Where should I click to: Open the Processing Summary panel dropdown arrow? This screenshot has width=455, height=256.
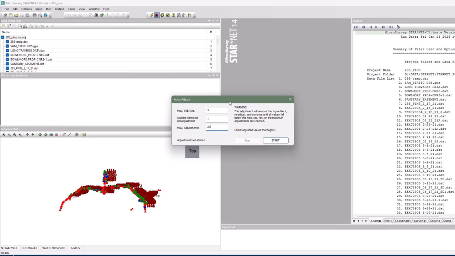point(209,75)
